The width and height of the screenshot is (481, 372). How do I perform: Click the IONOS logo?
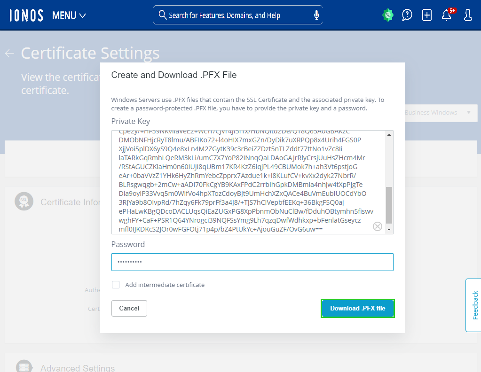26,15
